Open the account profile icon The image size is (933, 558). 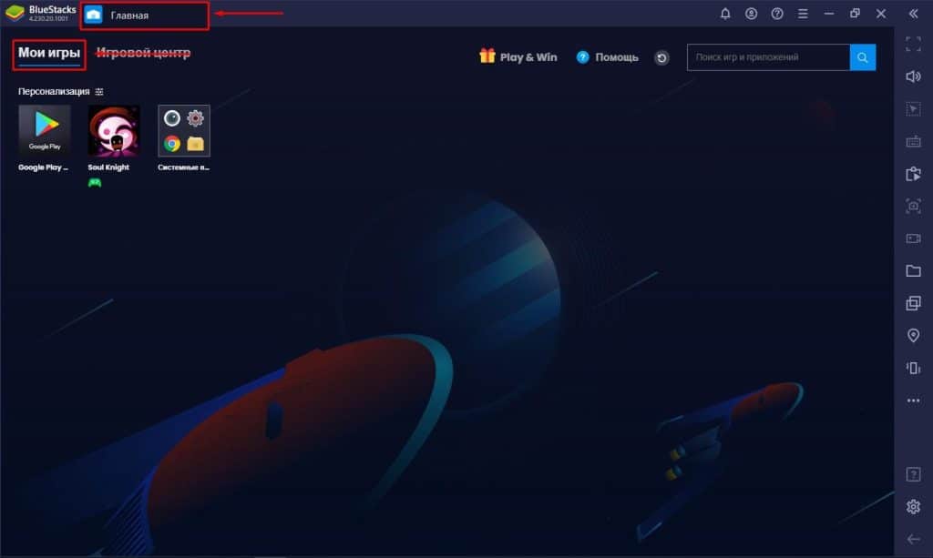tap(752, 14)
